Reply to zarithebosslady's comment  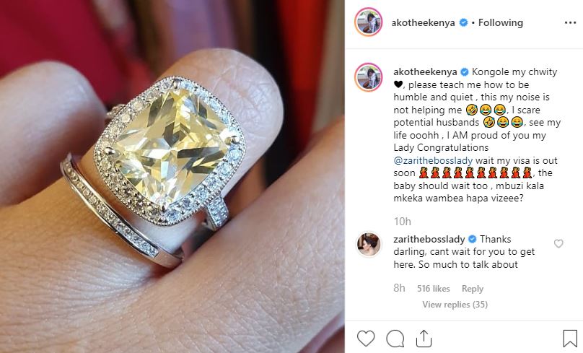[x=472, y=289]
